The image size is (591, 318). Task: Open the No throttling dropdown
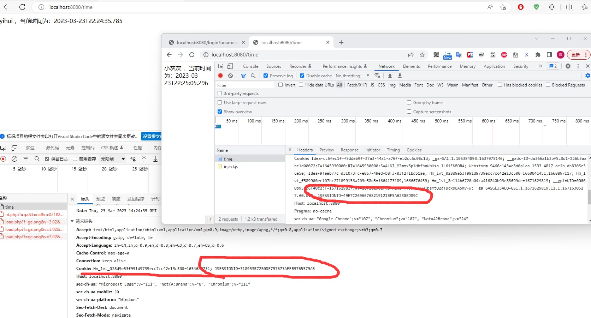352,76
